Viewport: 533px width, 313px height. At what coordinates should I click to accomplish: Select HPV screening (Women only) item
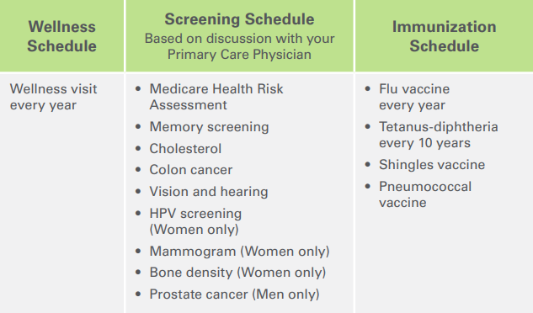(x=195, y=221)
